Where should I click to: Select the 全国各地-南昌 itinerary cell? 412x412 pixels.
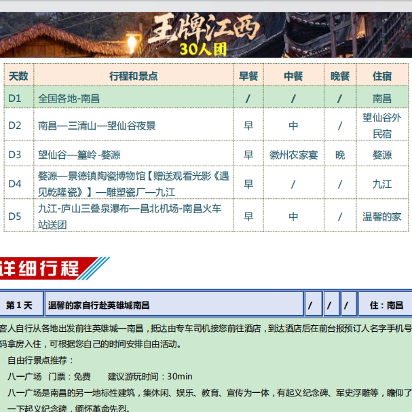pyautogui.click(x=69, y=98)
